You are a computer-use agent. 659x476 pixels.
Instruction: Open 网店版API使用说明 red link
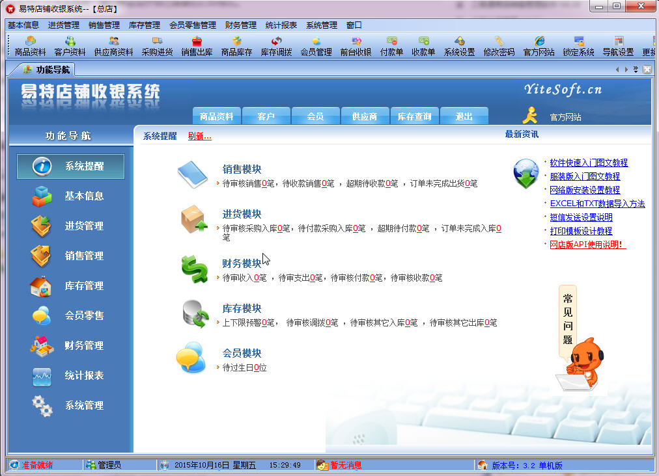coord(588,245)
